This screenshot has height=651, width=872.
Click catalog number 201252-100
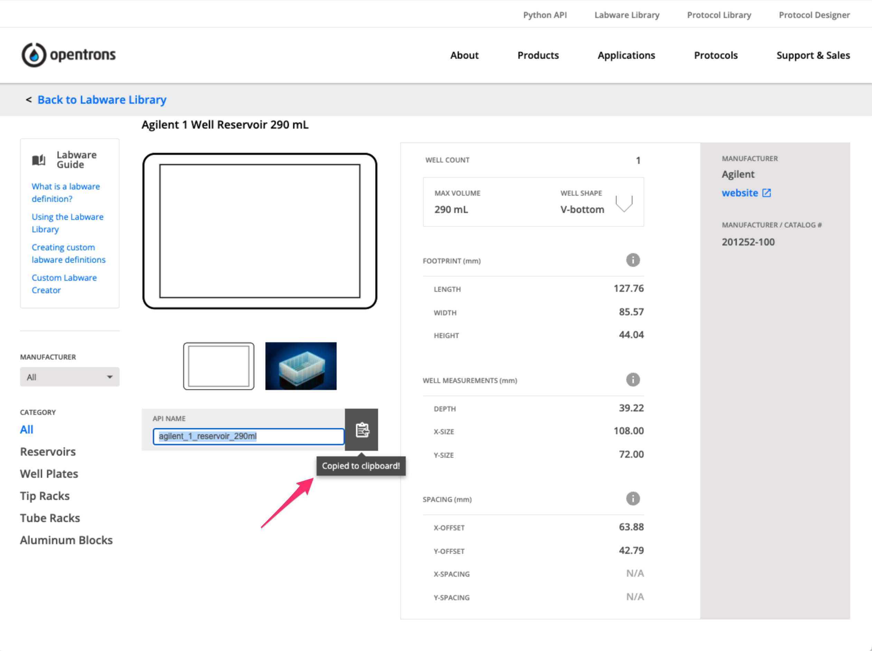coord(748,242)
